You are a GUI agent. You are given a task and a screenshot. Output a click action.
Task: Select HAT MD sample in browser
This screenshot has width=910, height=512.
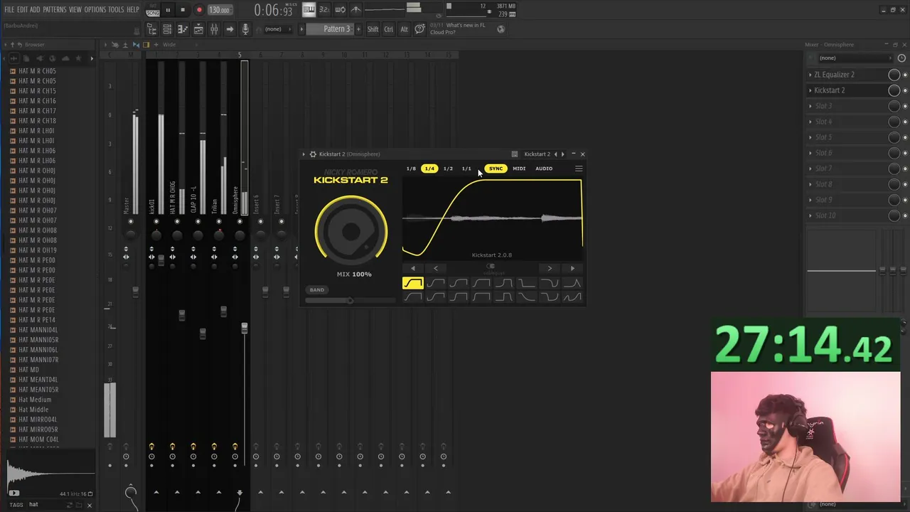tap(28, 370)
